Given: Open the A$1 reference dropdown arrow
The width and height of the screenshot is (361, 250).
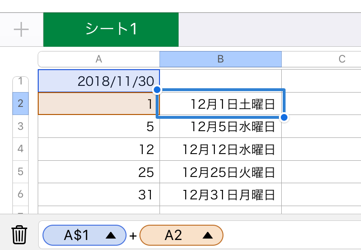Looking at the screenshot, I should [x=110, y=235].
